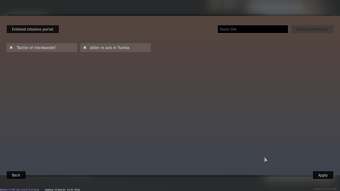Apply the selected mission list
Screen dimensions: 340x191
tap(323, 175)
